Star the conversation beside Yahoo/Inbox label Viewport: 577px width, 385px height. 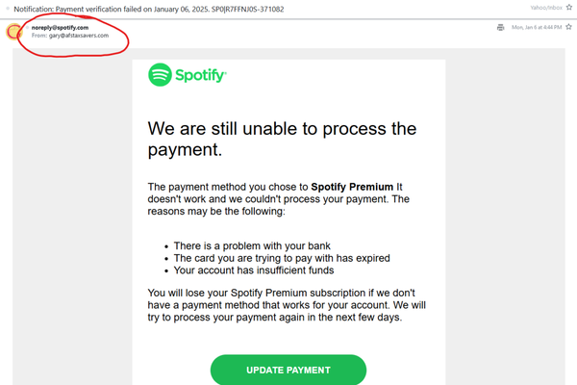click(x=568, y=9)
